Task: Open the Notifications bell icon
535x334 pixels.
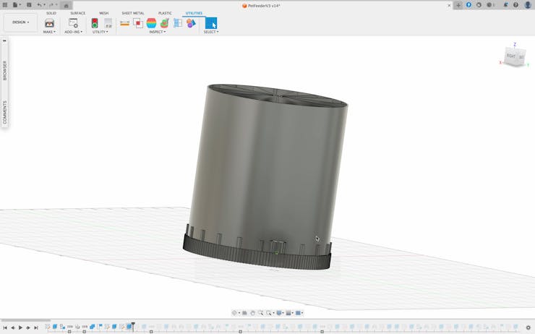Action: (x=505, y=5)
